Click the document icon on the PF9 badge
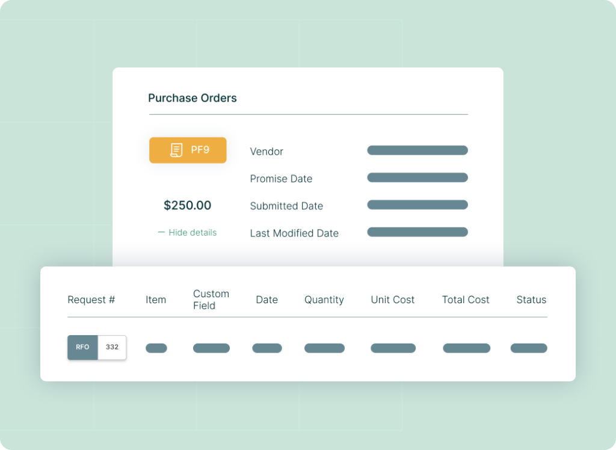Screen dimensions: 616x450 pos(176,150)
